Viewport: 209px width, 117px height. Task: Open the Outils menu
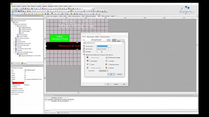coord(61,6)
